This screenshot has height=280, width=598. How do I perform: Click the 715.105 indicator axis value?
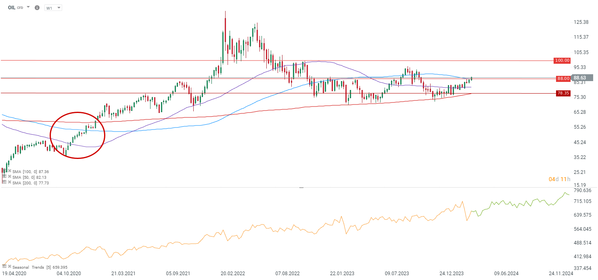tap(582, 201)
